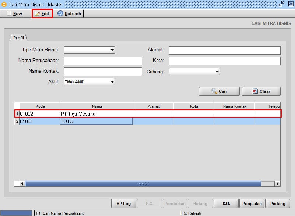Click the restore window icon in title bar
This screenshot has height=216, width=295.
281,4
